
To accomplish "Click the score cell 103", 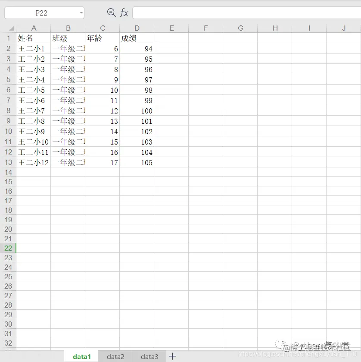I will 137,142.
